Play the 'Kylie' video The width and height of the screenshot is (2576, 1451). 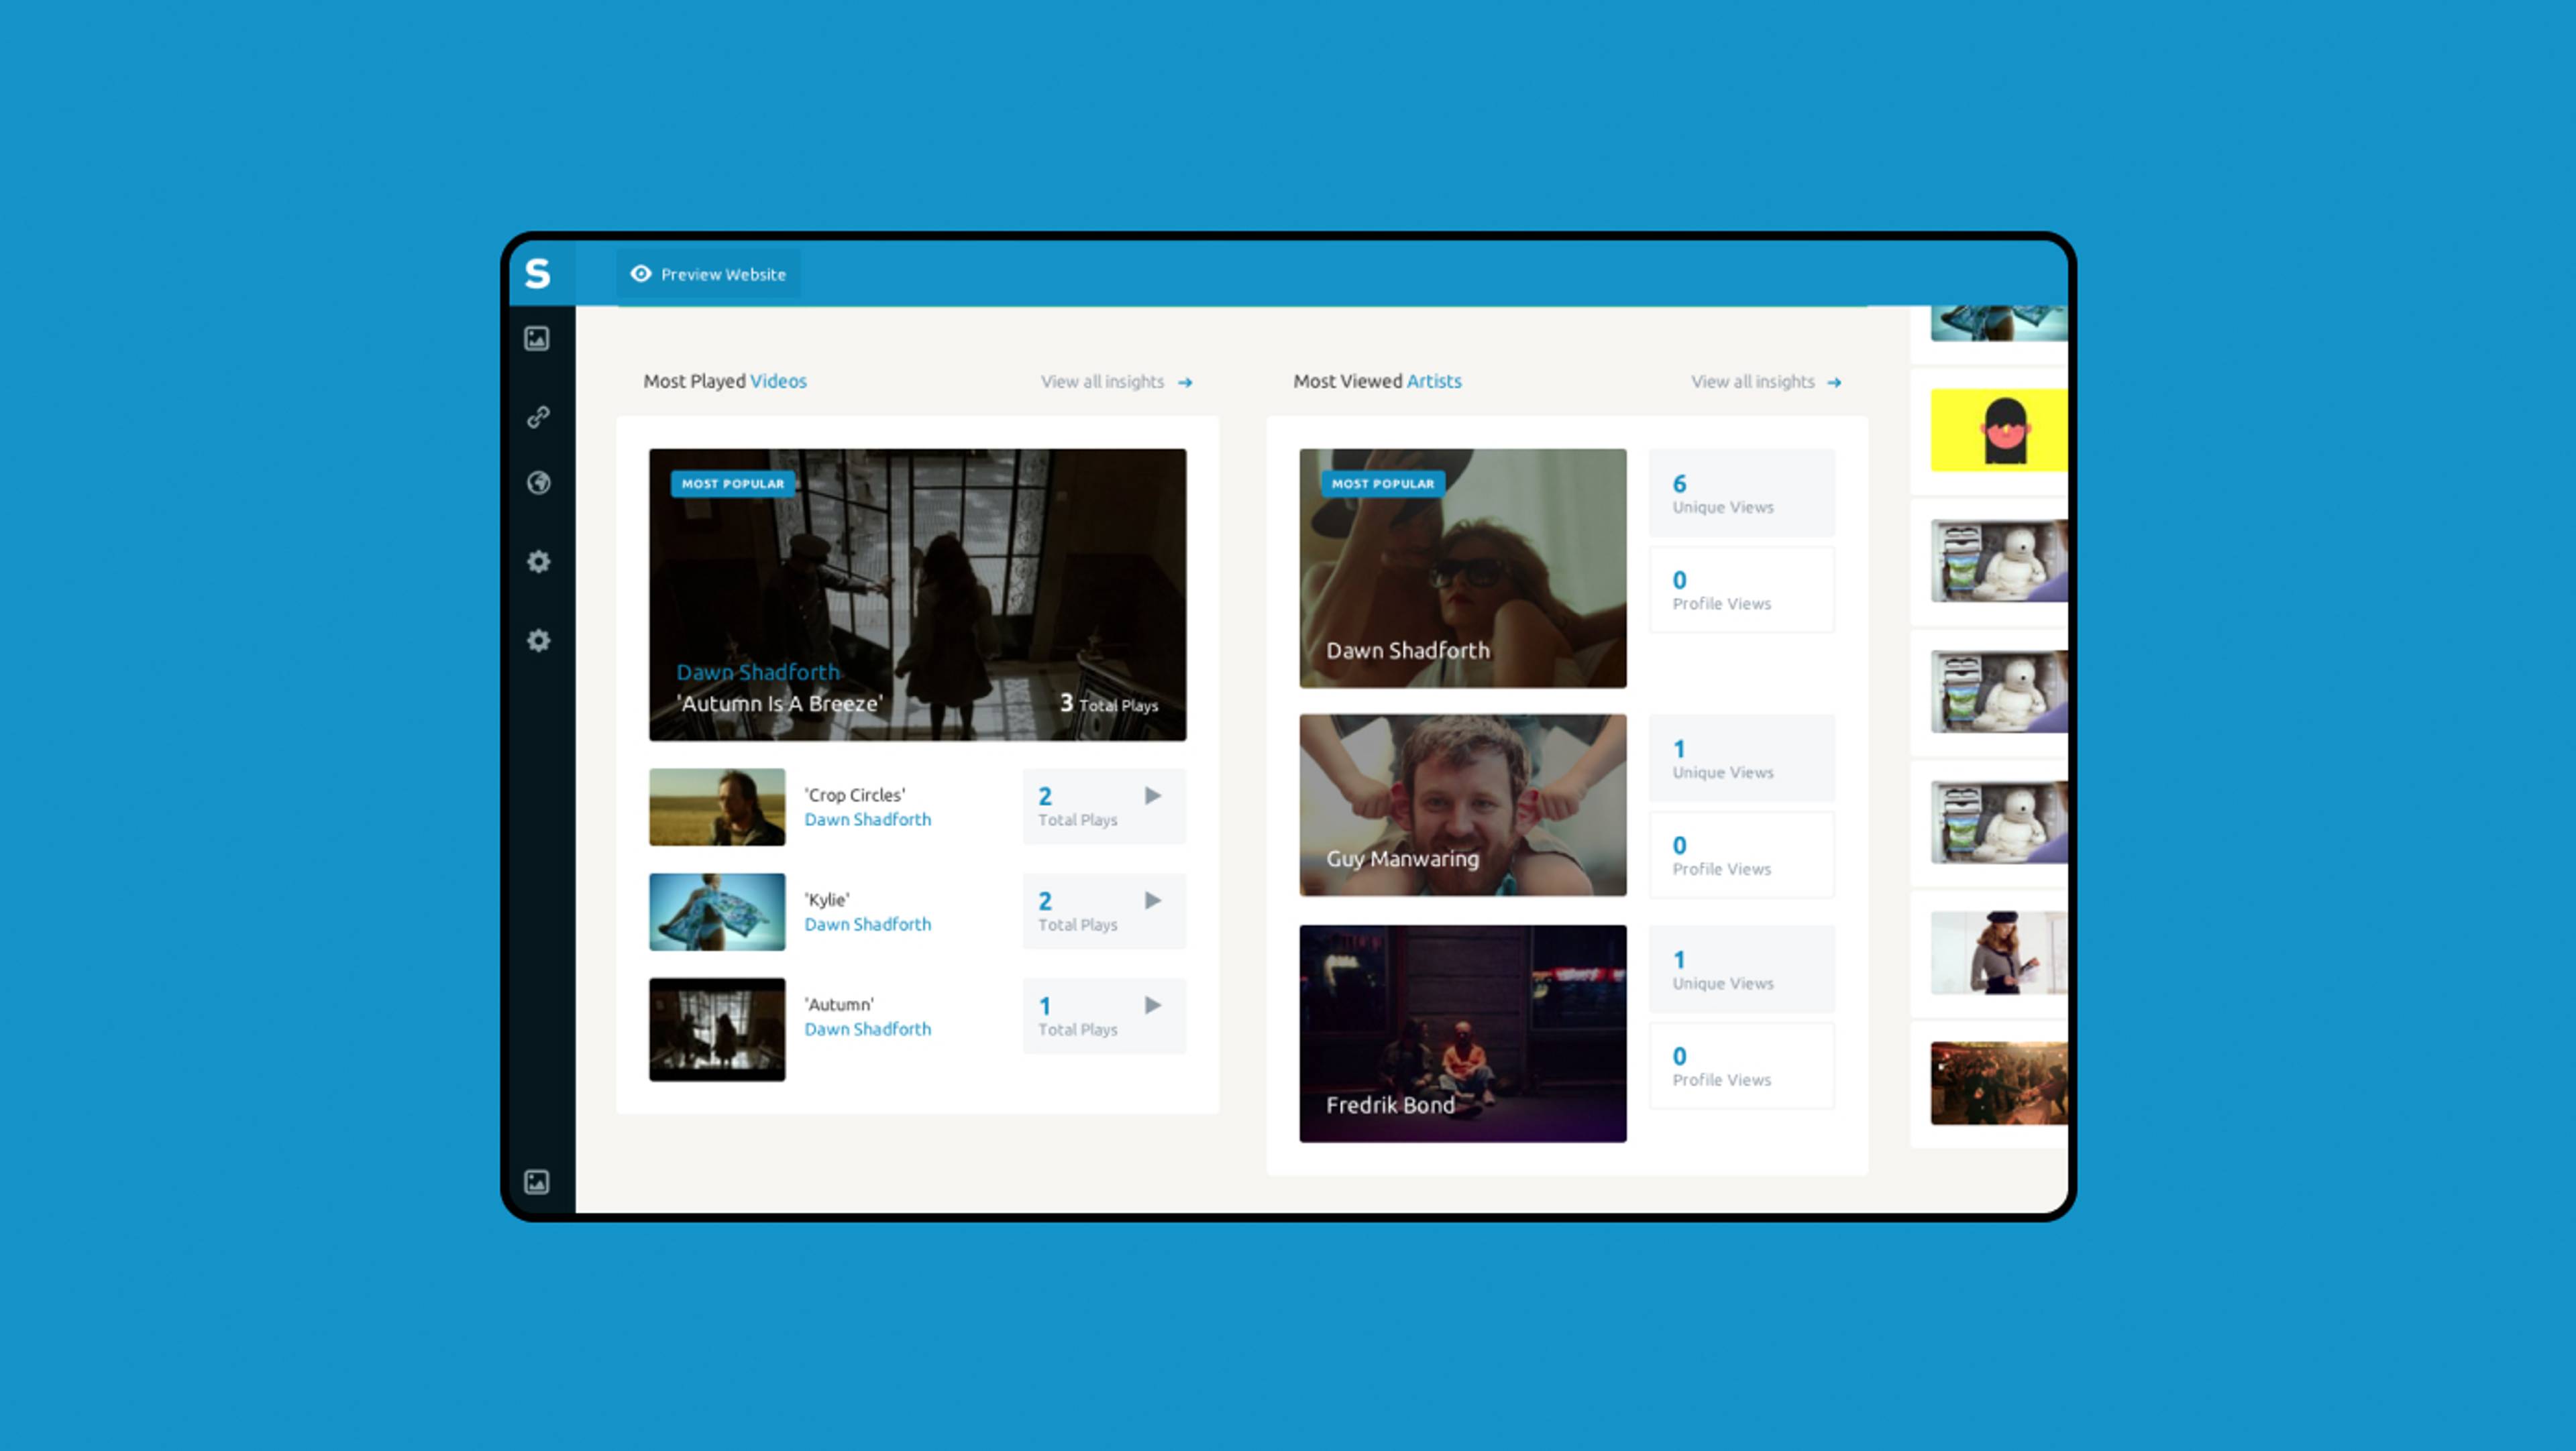pyautogui.click(x=1153, y=901)
